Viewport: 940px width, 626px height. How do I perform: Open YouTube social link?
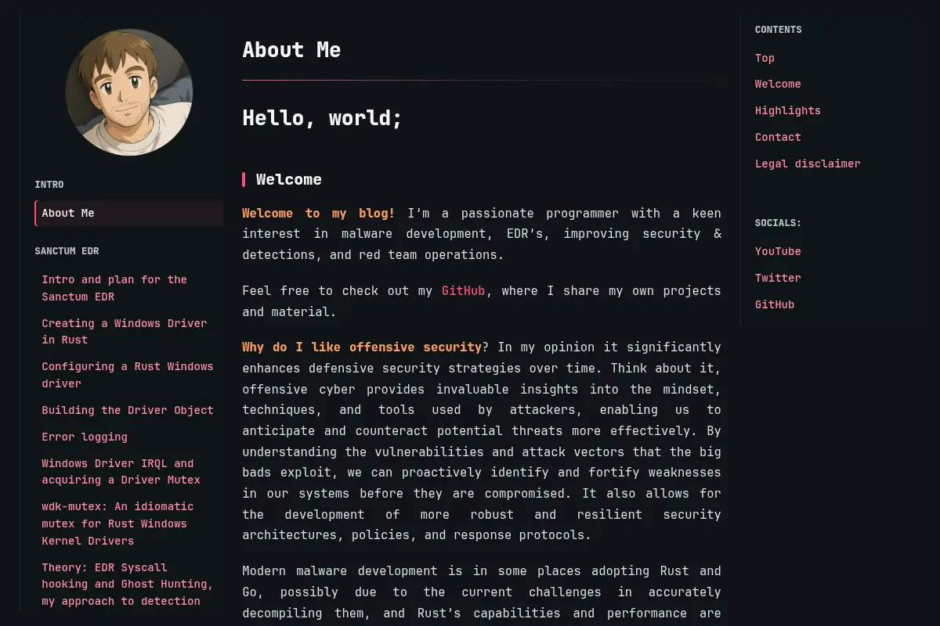tap(778, 251)
